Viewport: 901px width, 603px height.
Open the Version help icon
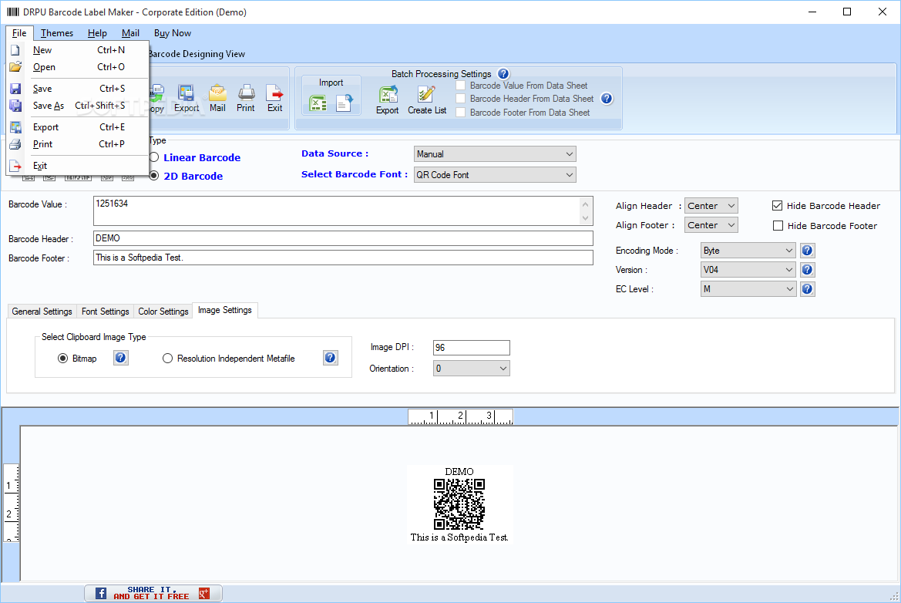(807, 270)
